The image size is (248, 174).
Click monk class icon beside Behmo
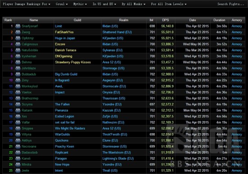point(18,62)
